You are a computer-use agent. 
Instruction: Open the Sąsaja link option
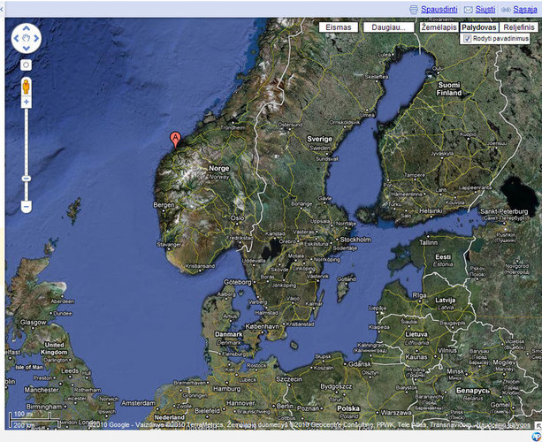(x=524, y=9)
